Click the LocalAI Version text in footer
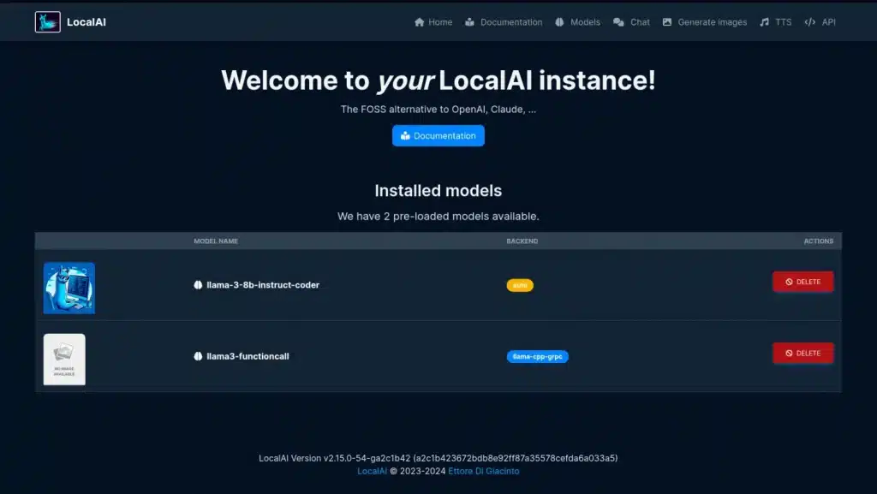 coord(438,458)
